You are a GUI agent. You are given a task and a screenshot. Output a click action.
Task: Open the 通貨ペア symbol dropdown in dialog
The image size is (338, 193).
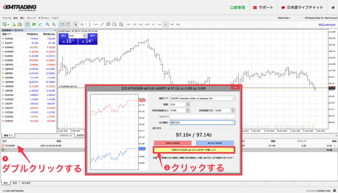202,98
